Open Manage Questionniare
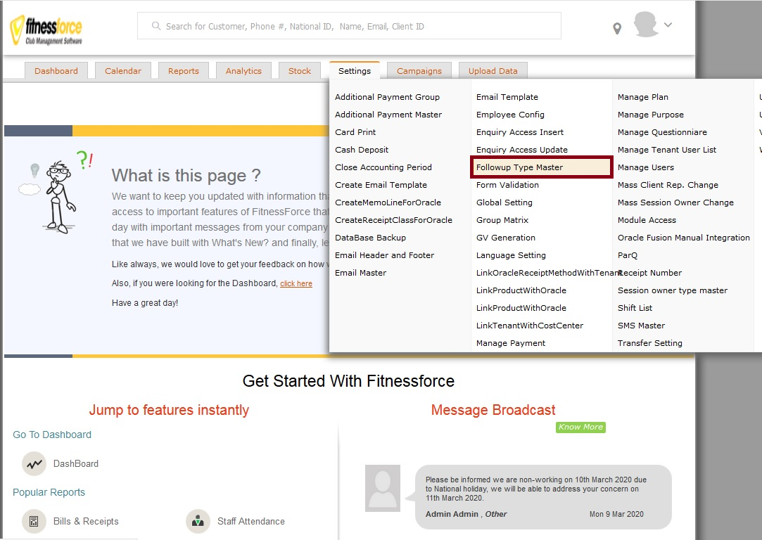The height and width of the screenshot is (540, 762). (x=662, y=132)
